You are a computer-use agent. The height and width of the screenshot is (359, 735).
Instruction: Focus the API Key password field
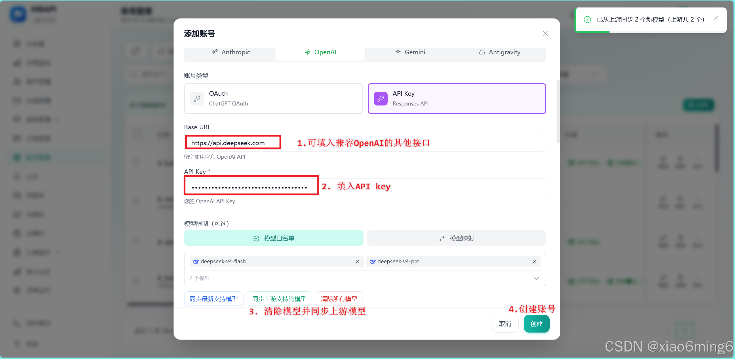tap(365, 187)
